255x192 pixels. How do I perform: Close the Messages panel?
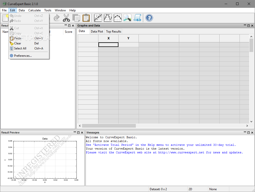pyautogui.click(x=252, y=132)
